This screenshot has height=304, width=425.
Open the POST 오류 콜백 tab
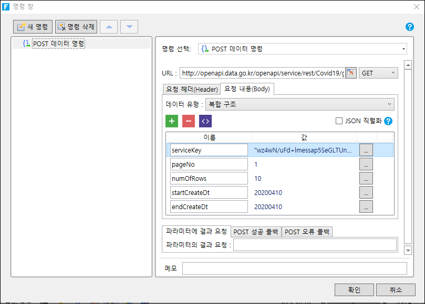tap(307, 232)
